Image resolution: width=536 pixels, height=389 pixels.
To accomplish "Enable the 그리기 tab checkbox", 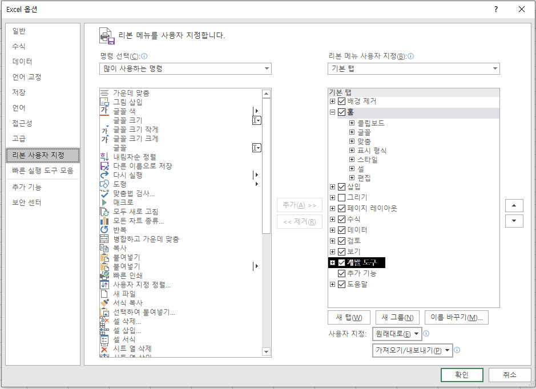I will click(x=341, y=197).
